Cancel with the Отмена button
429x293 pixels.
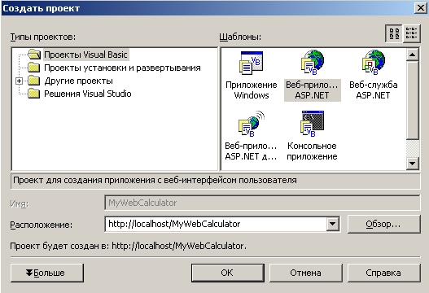306,273
